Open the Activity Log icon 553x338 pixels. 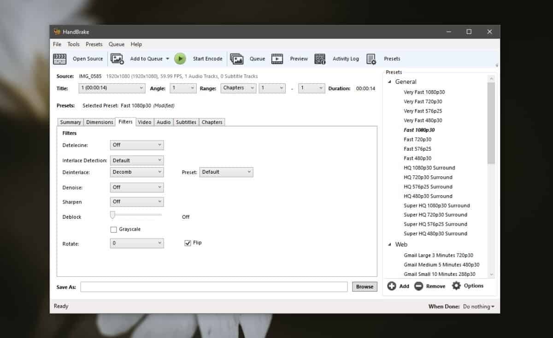[320, 59]
